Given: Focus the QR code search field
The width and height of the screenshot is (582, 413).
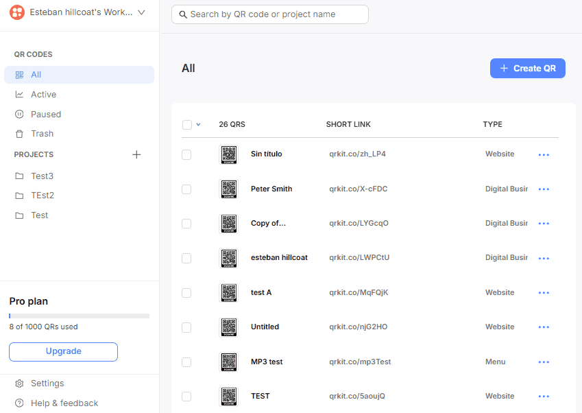Looking at the screenshot, I should pos(270,14).
